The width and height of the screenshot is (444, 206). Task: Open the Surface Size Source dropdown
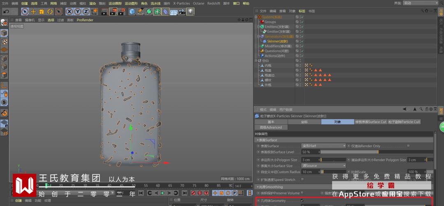[x=324, y=166]
